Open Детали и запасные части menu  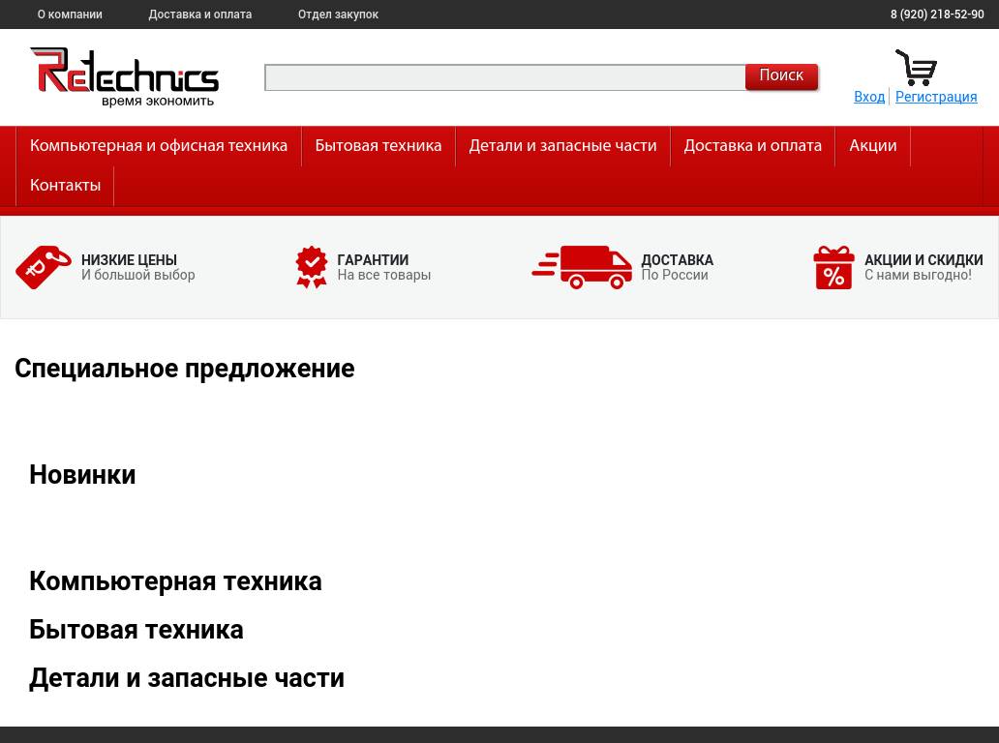[562, 146]
